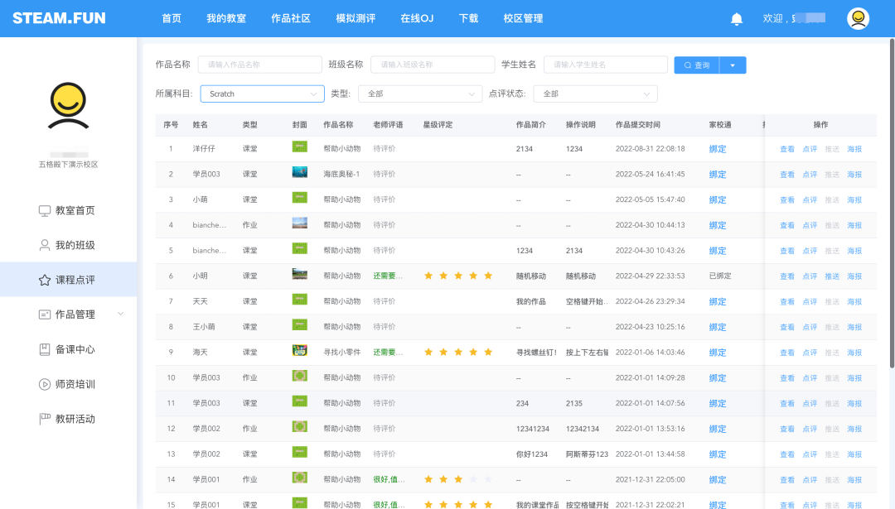The width and height of the screenshot is (895, 509).
Task: Open the 点评状态 filter dropdown
Action: point(595,94)
